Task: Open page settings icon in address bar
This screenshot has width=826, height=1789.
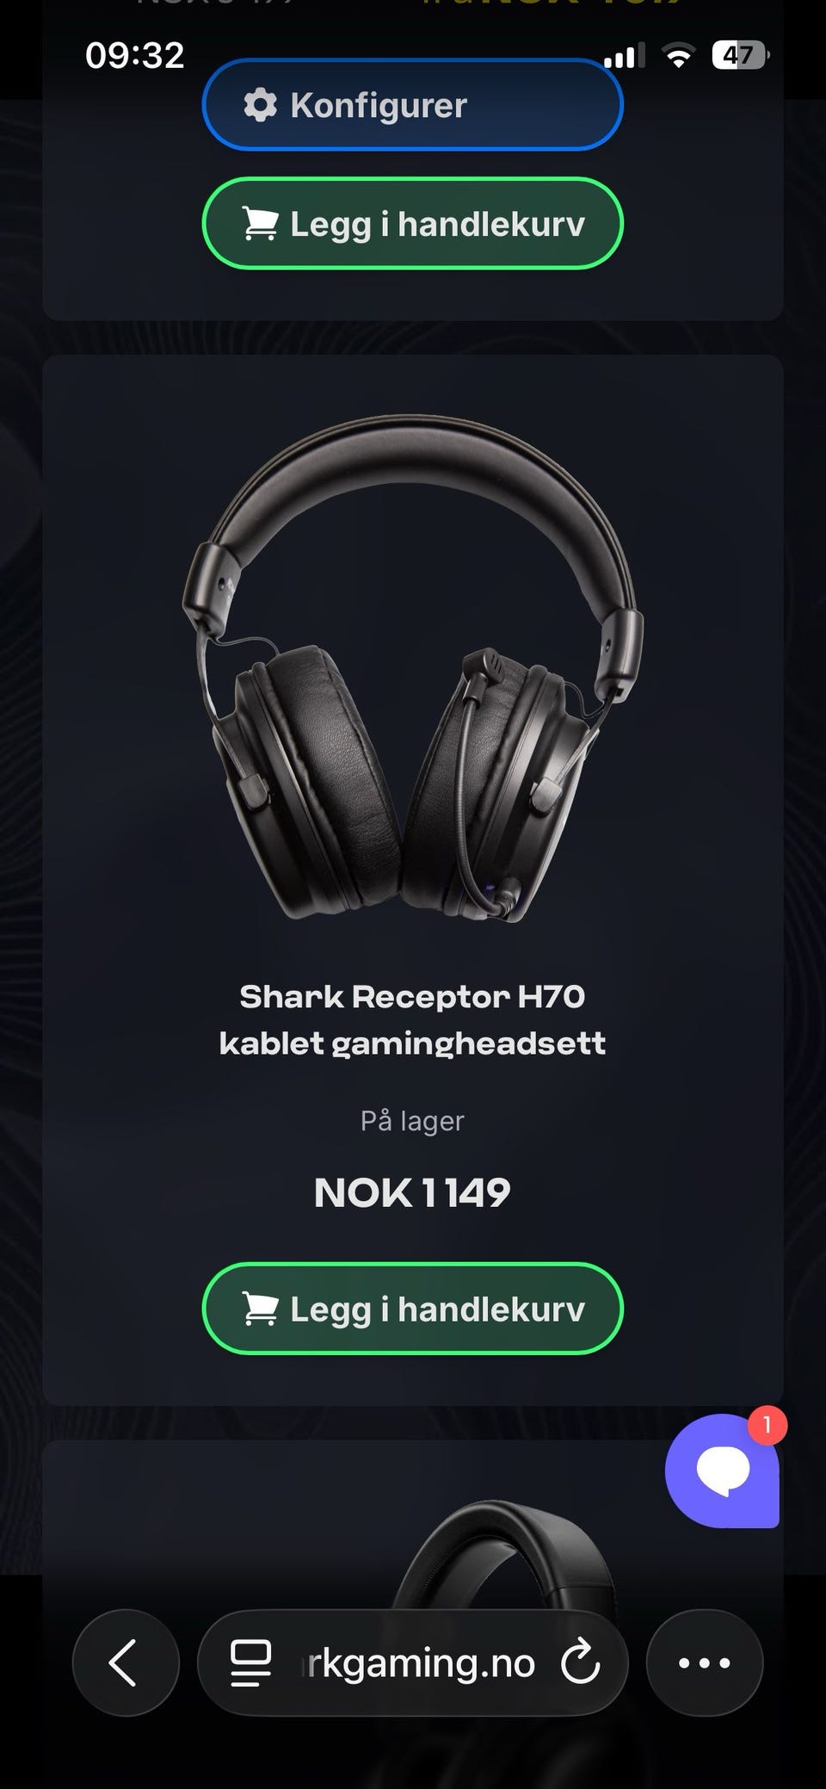Action: point(250,1662)
